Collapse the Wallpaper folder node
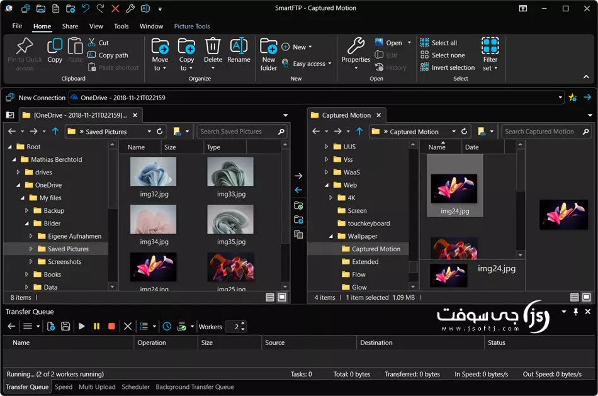The width and height of the screenshot is (598, 396). click(330, 236)
